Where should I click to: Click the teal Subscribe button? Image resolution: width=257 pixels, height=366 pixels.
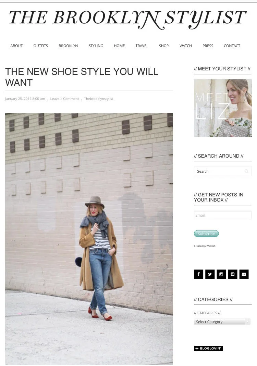206,234
